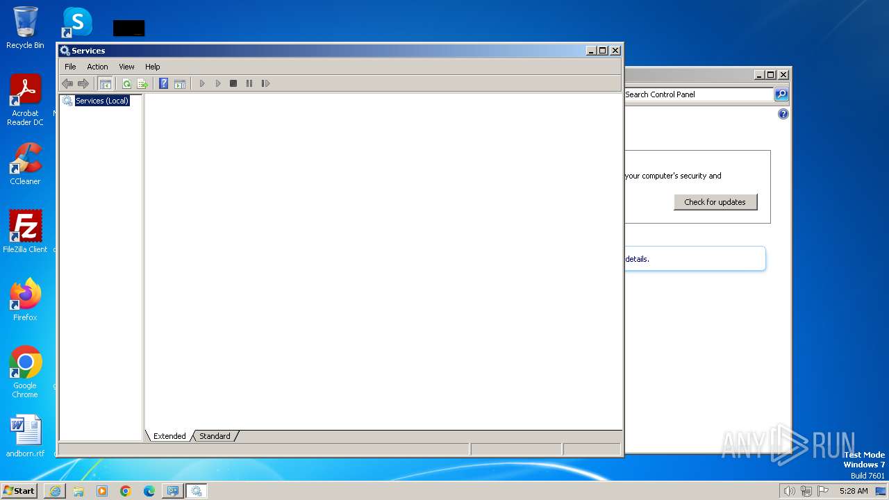Select Acrobat Reader DC desktop icon
The width and height of the screenshot is (889, 500).
[25, 100]
